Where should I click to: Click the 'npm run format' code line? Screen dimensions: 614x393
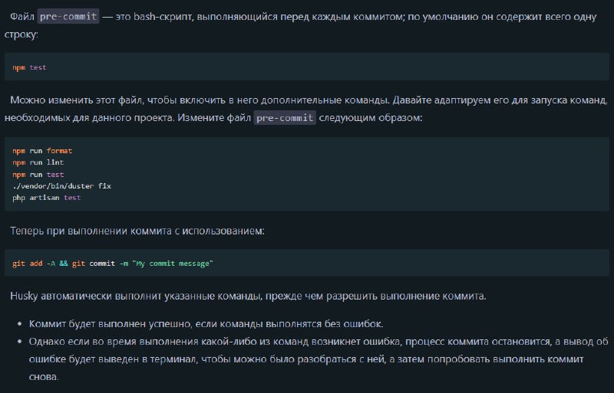(42, 151)
